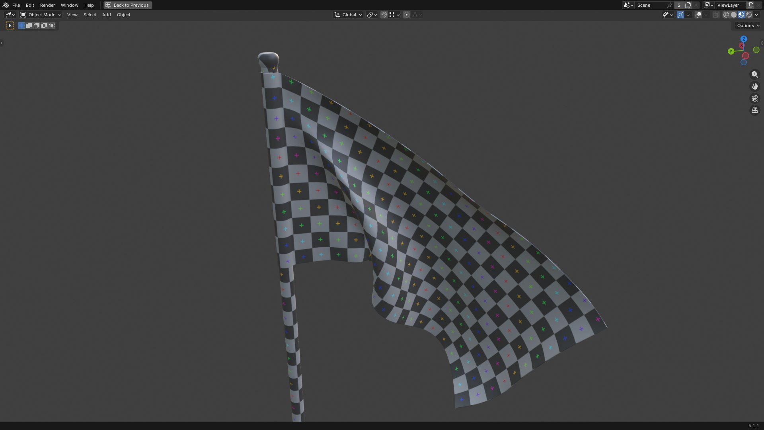Image resolution: width=764 pixels, height=430 pixels.
Task: Switch to rendered viewport shading
Action: tap(749, 15)
